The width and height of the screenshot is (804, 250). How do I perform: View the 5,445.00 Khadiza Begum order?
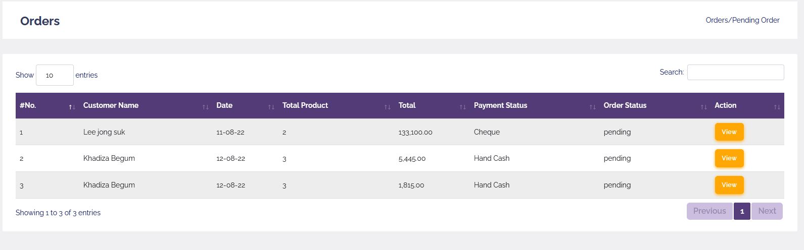[x=729, y=158]
